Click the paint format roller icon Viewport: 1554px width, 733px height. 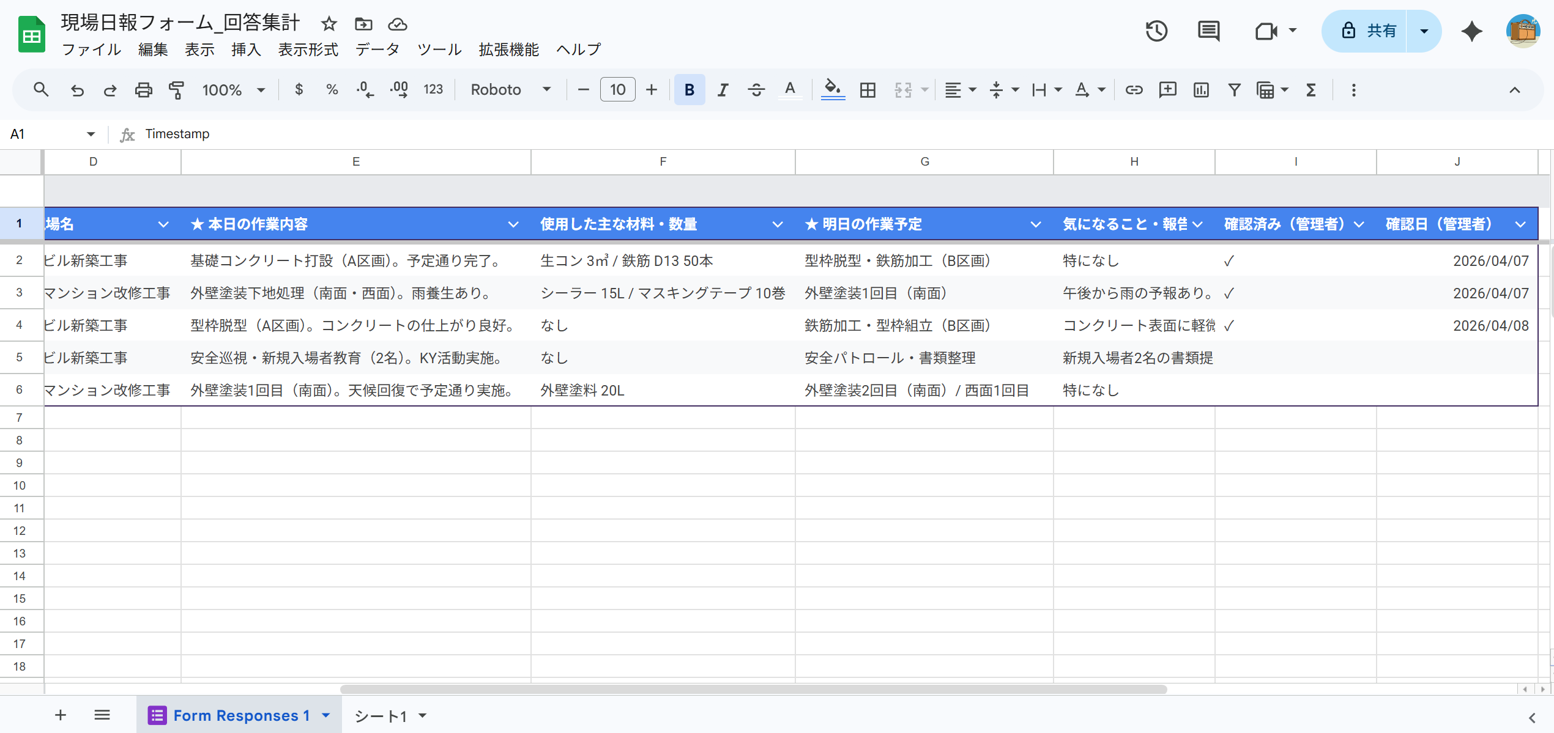click(x=176, y=90)
